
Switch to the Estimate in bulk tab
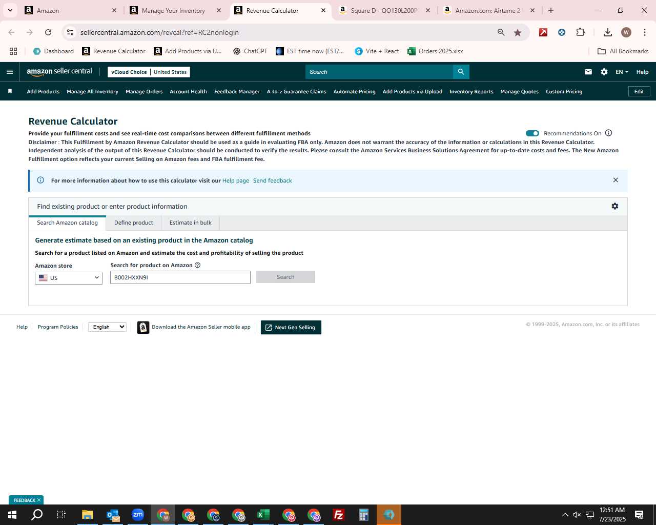(x=191, y=223)
